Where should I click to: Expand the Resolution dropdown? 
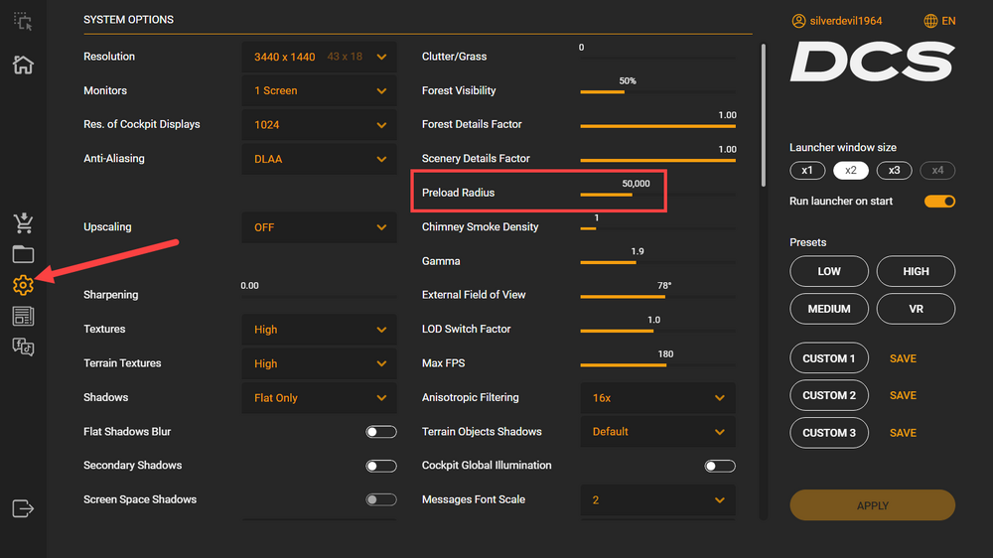pyautogui.click(x=319, y=57)
